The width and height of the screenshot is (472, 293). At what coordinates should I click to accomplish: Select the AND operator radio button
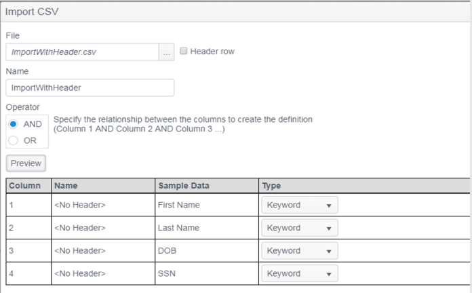coord(14,124)
